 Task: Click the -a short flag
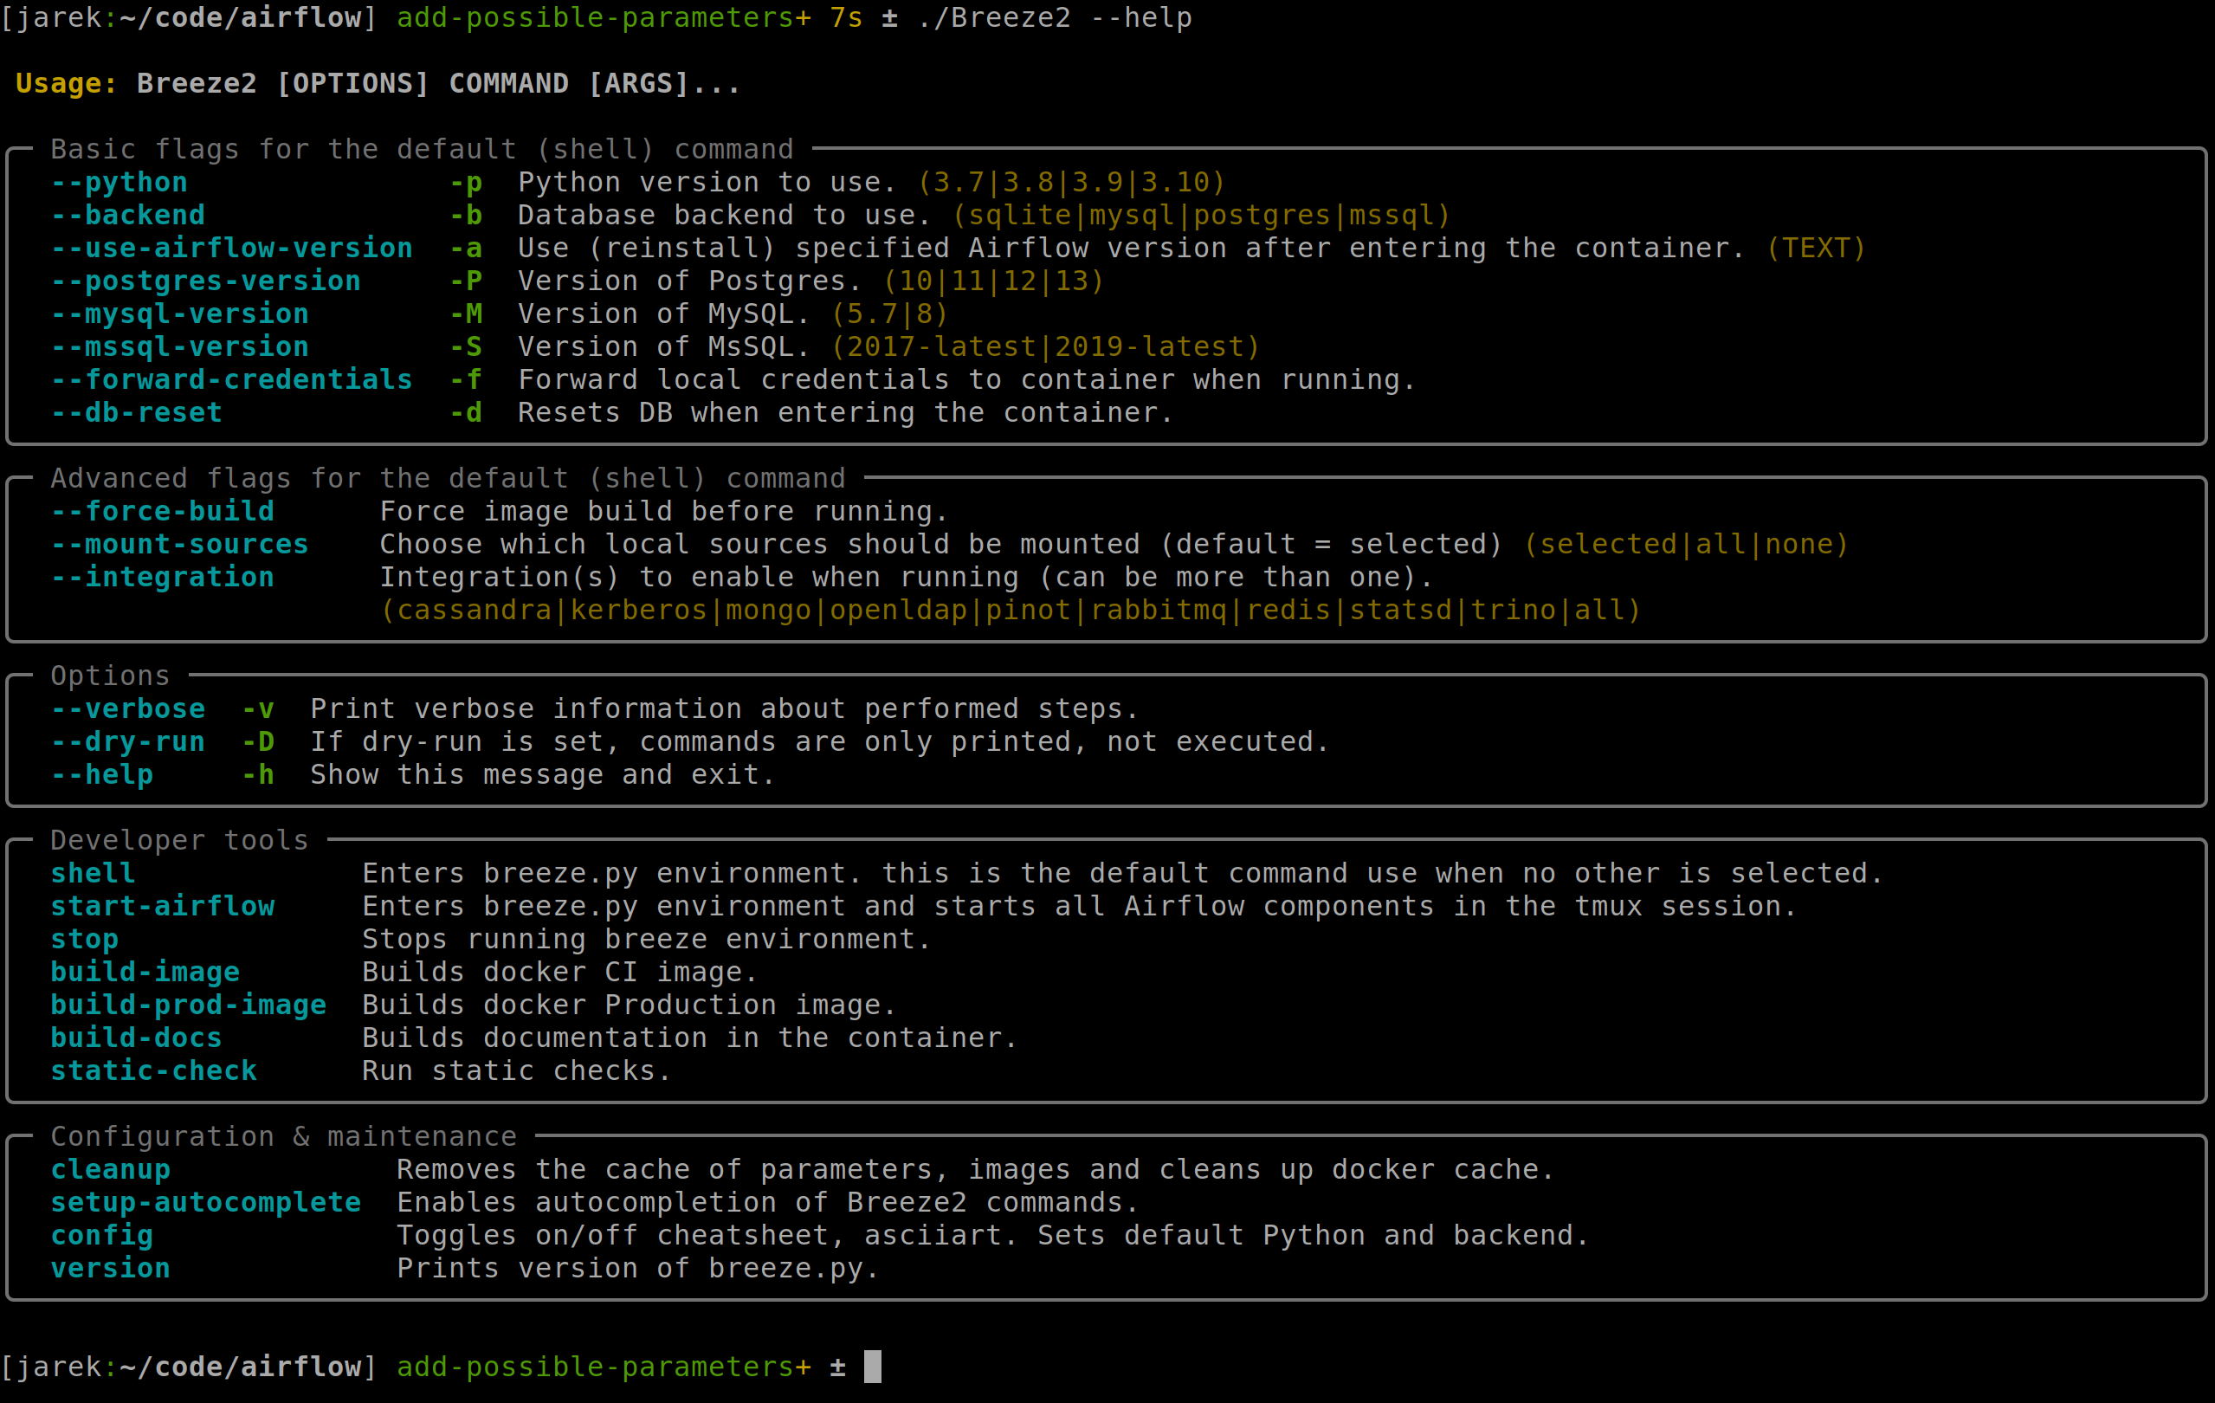coord(467,249)
